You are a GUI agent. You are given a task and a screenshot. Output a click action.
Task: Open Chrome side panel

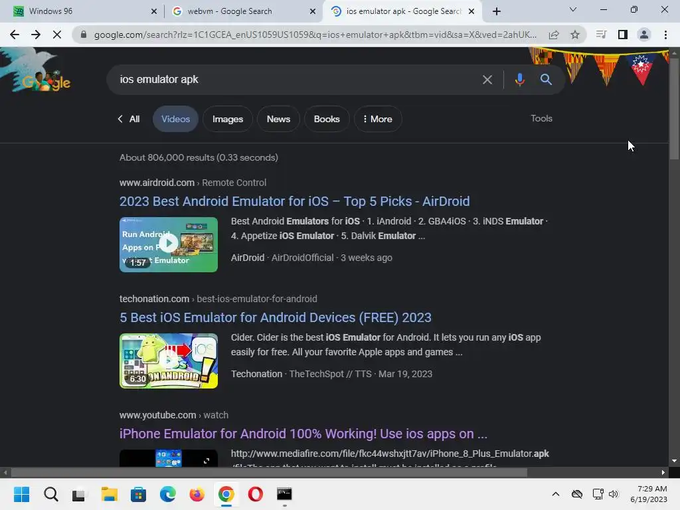623,35
